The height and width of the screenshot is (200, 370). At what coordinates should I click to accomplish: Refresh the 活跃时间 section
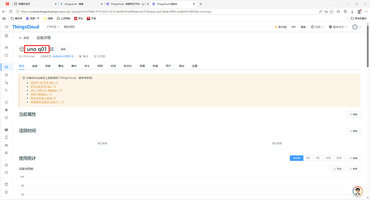[353, 131]
